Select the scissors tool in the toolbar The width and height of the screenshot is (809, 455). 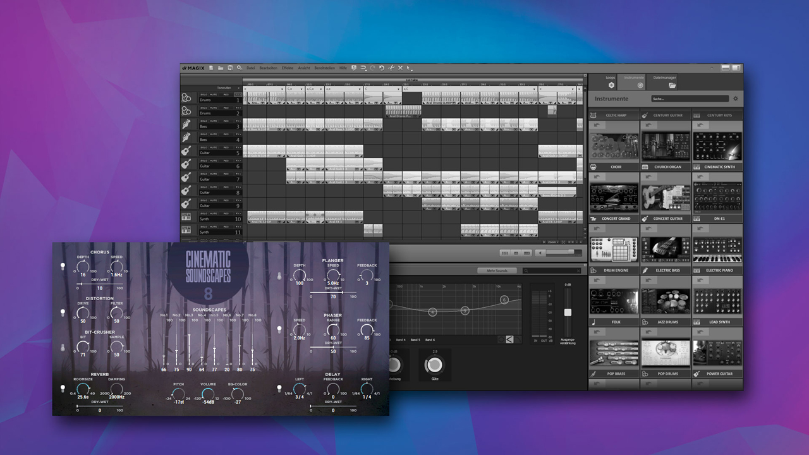coord(390,68)
